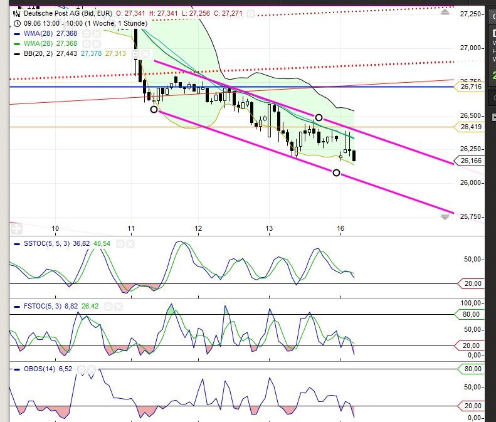Click the OBOS color dash
Viewport: 496px width, 422px height.
click(x=17, y=369)
